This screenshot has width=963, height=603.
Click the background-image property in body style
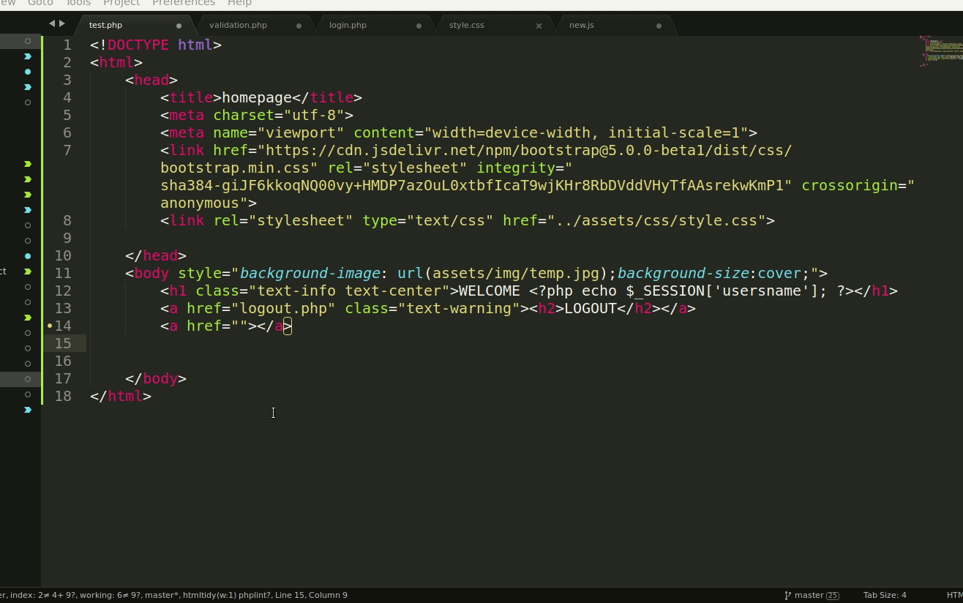click(310, 273)
